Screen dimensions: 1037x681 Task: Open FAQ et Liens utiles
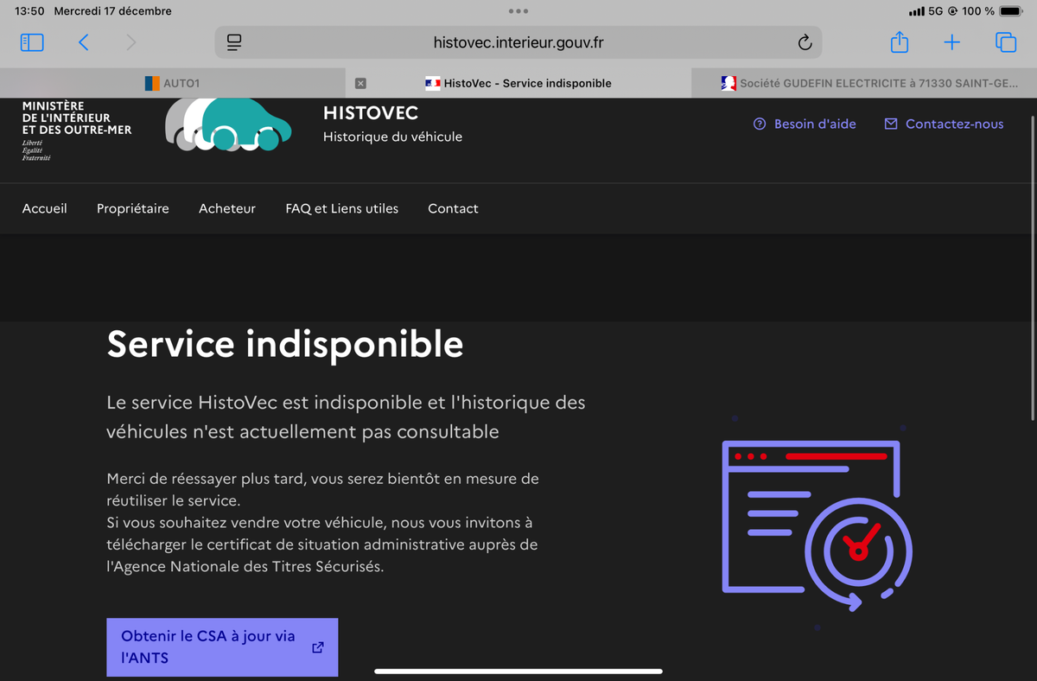click(342, 208)
